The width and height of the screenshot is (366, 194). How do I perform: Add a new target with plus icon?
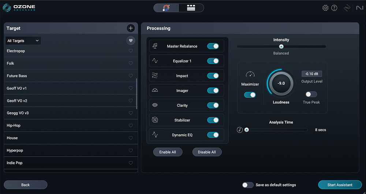(x=131, y=28)
